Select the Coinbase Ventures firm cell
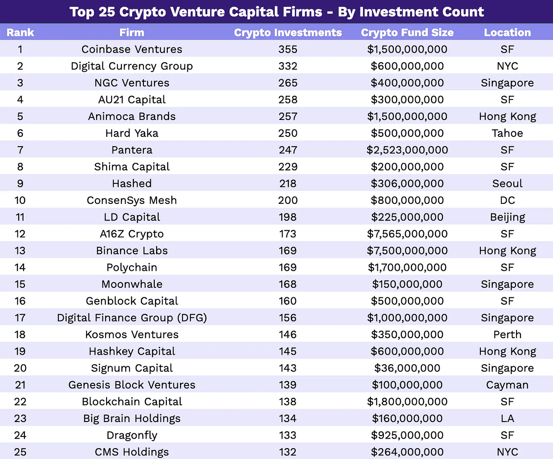The image size is (553, 459). coord(132,49)
